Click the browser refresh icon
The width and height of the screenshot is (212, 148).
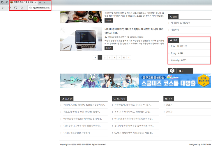click(16, 8)
